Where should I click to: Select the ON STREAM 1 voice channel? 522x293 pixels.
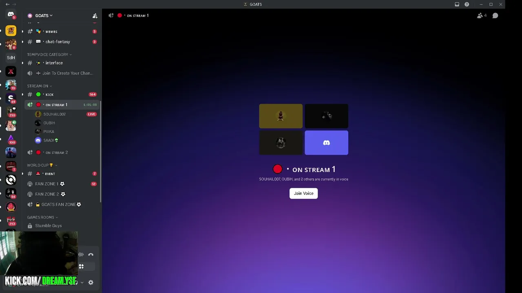(x=61, y=105)
